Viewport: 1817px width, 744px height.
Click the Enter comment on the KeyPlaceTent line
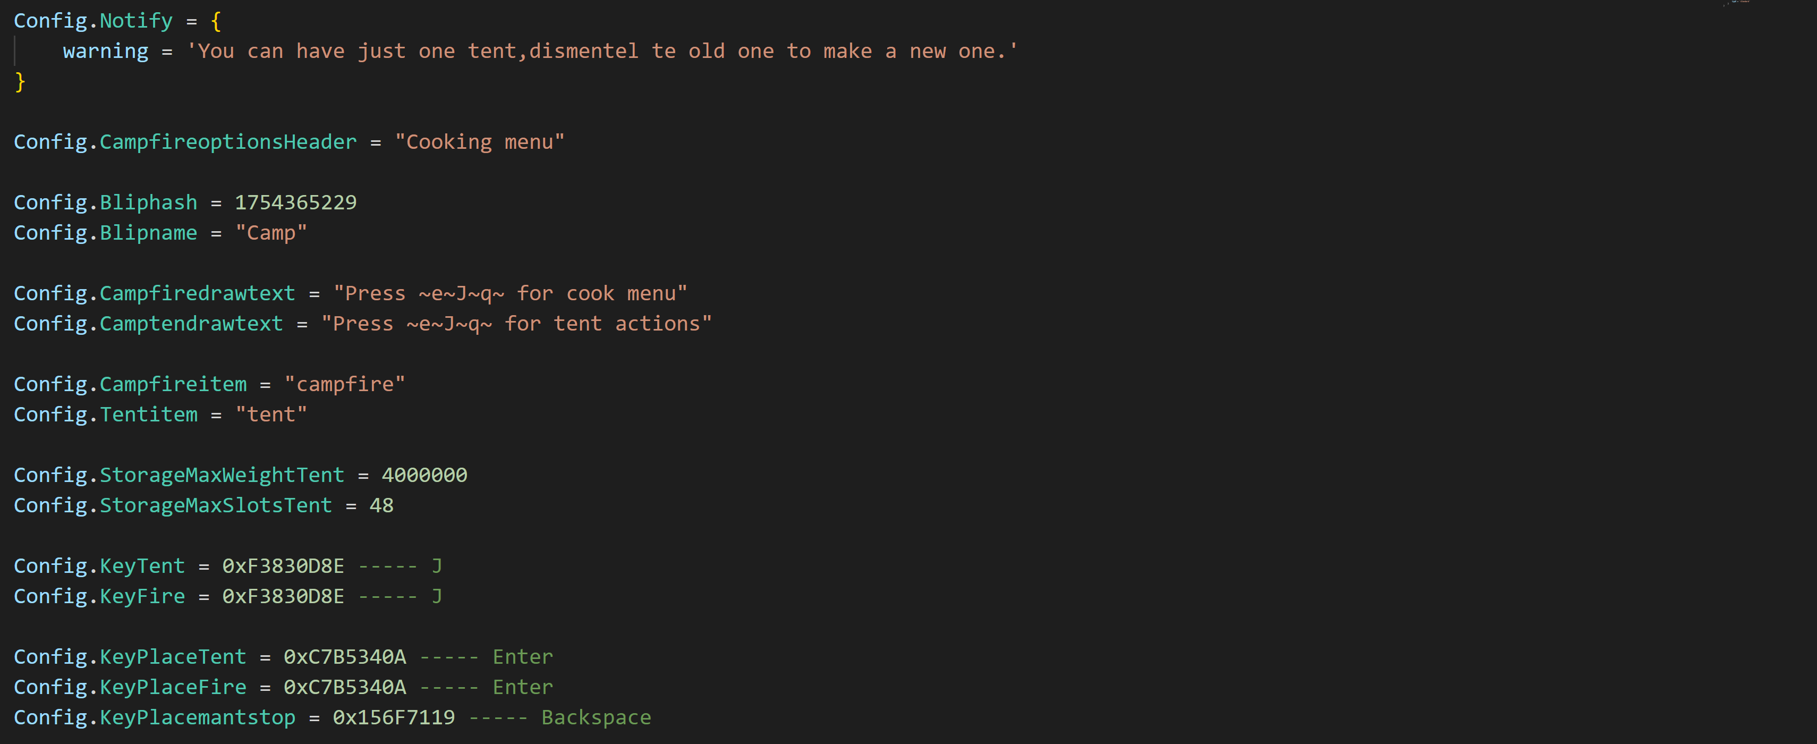point(522,657)
